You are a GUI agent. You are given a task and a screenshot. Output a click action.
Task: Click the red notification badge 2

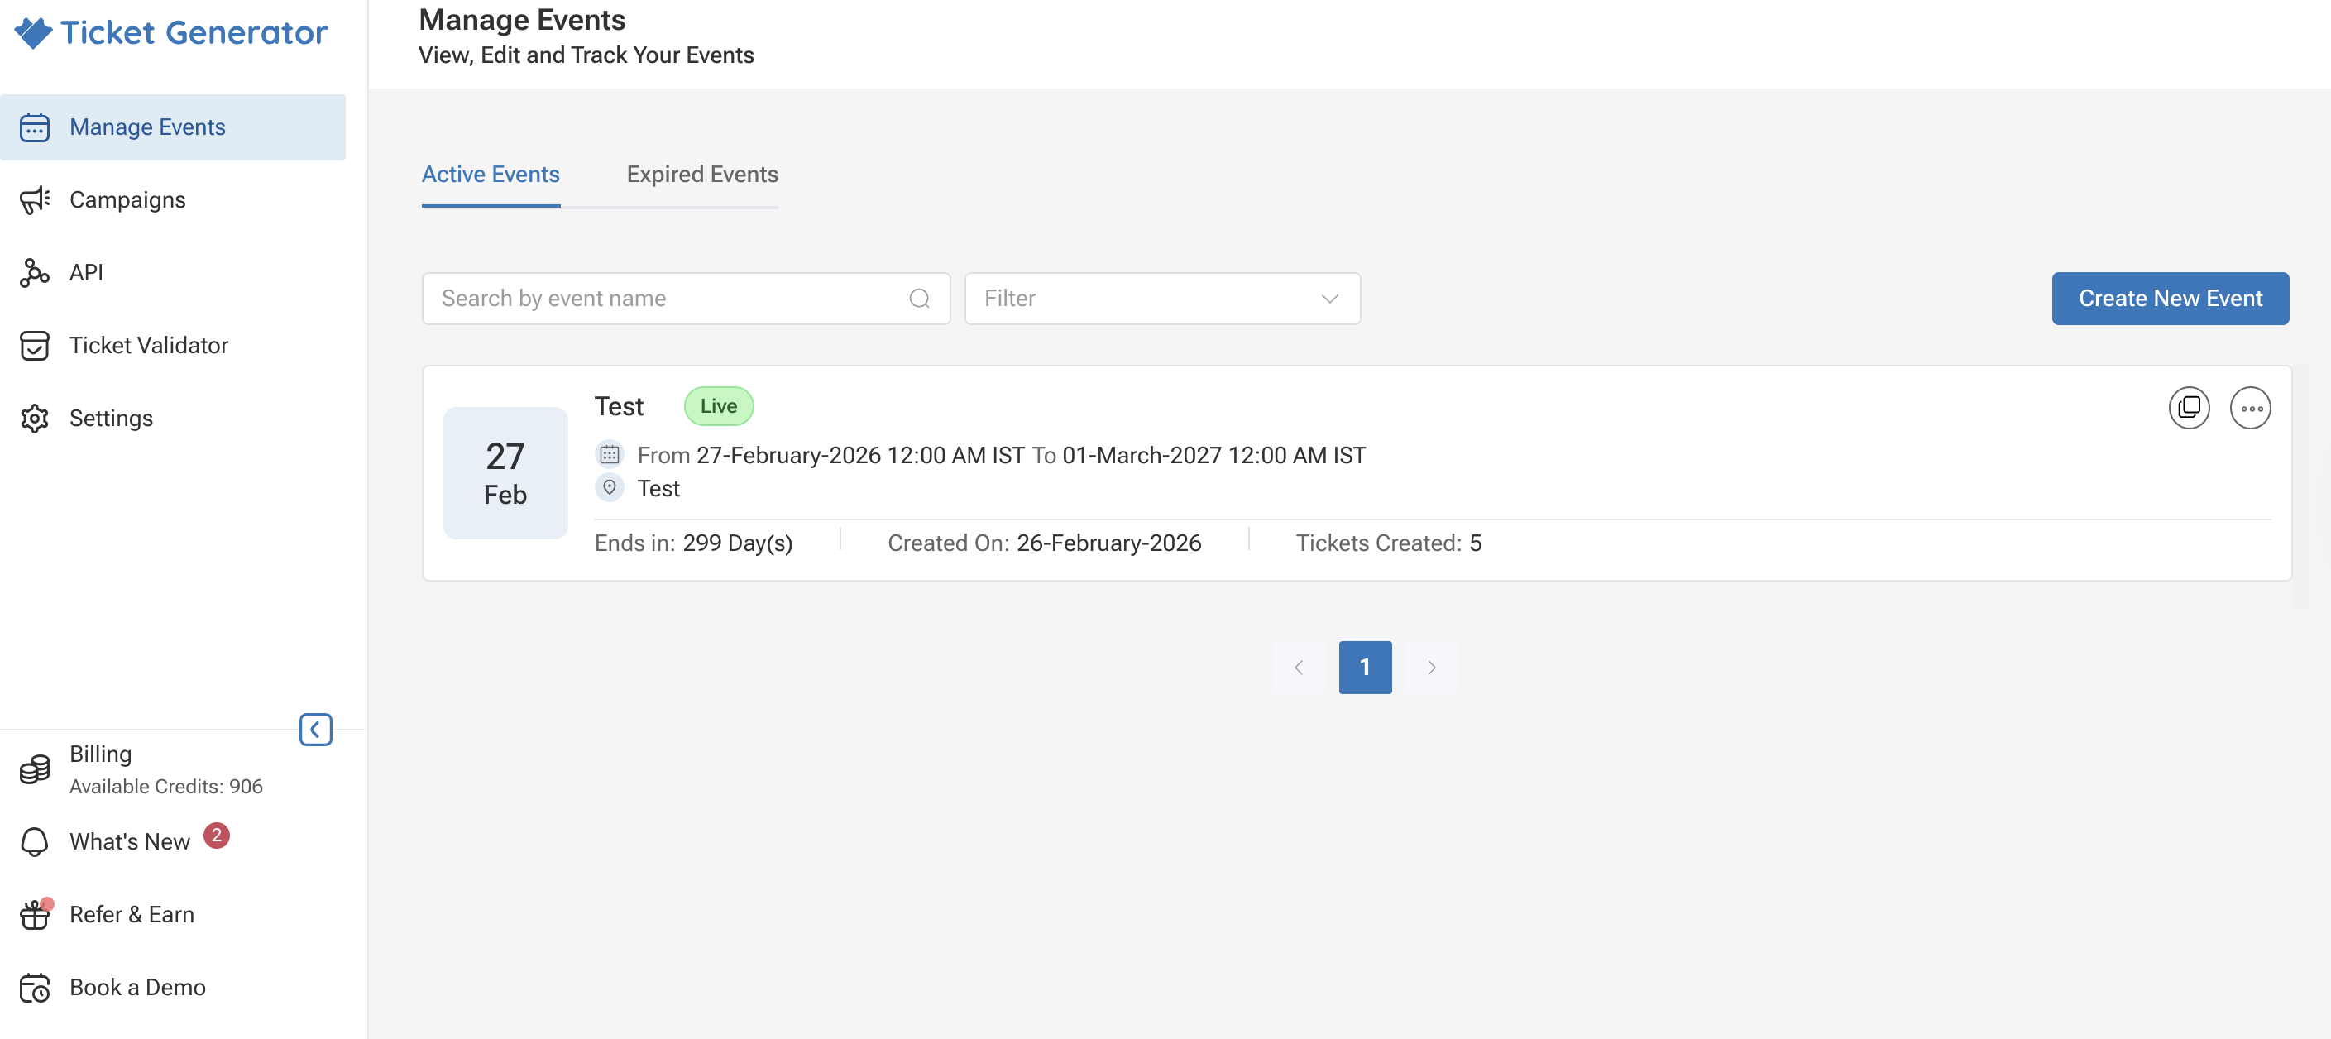[x=216, y=835]
